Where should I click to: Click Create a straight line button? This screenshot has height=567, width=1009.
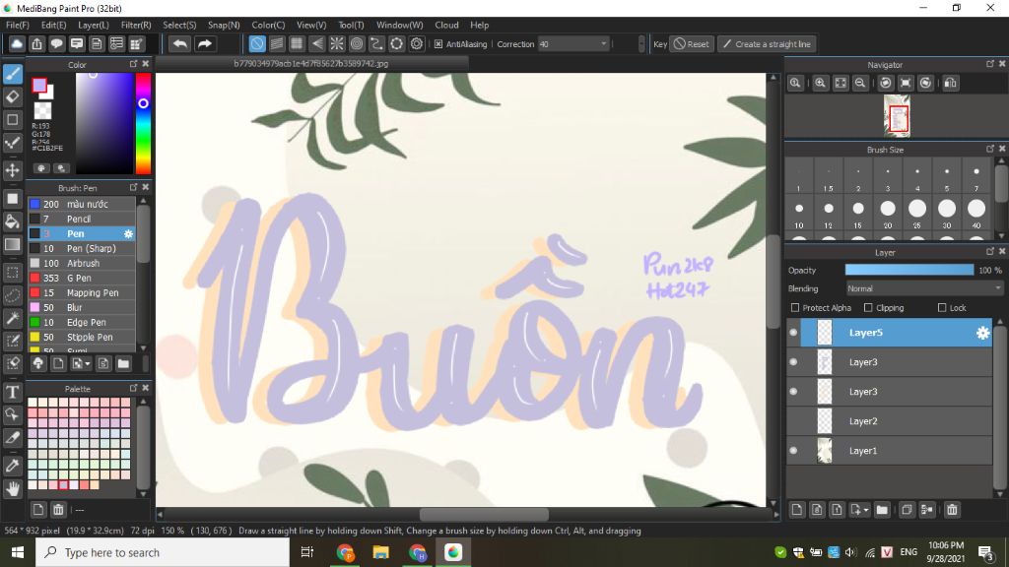767,44
